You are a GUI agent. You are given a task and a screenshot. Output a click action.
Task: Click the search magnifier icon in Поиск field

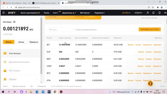coord(50,30)
